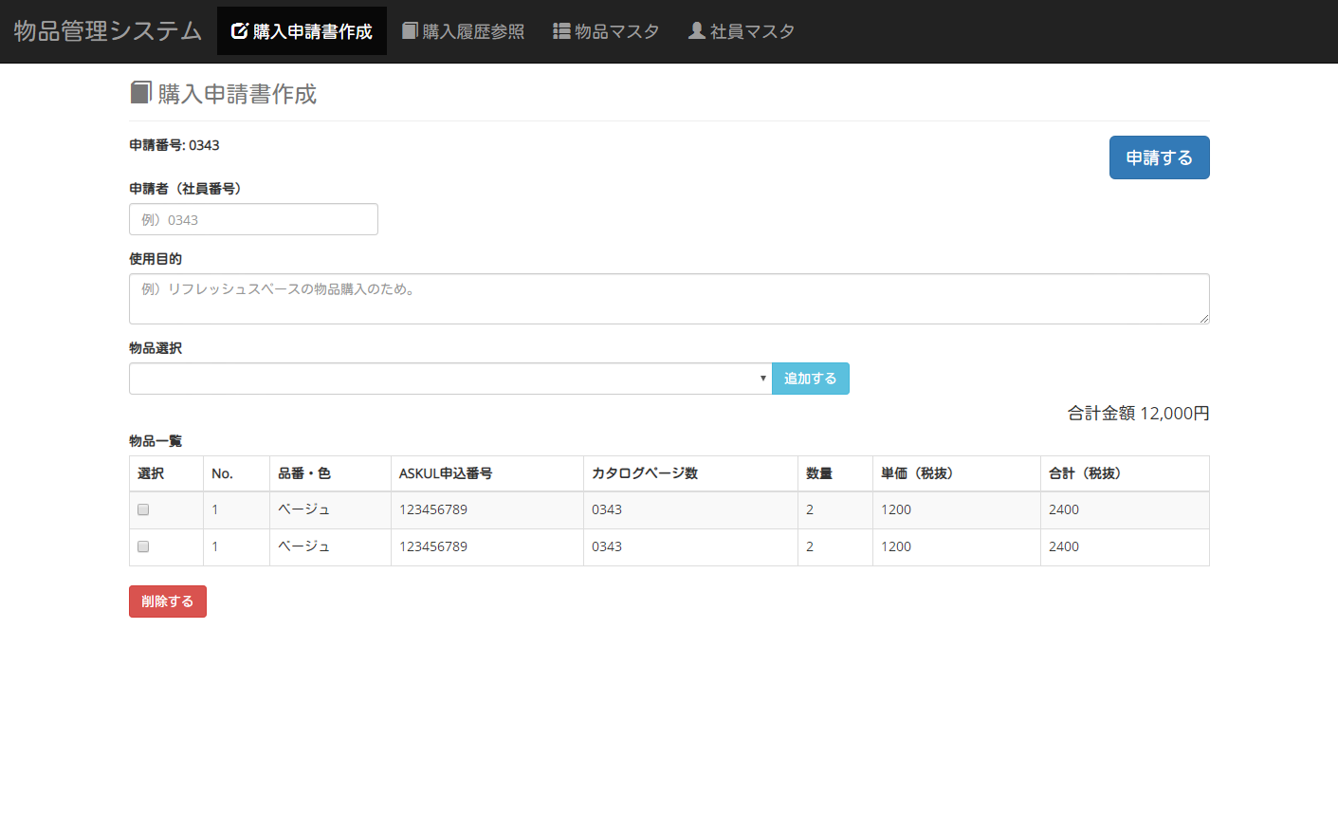Click the book icon next to page heading
This screenshot has height=814, width=1338.
click(140, 93)
